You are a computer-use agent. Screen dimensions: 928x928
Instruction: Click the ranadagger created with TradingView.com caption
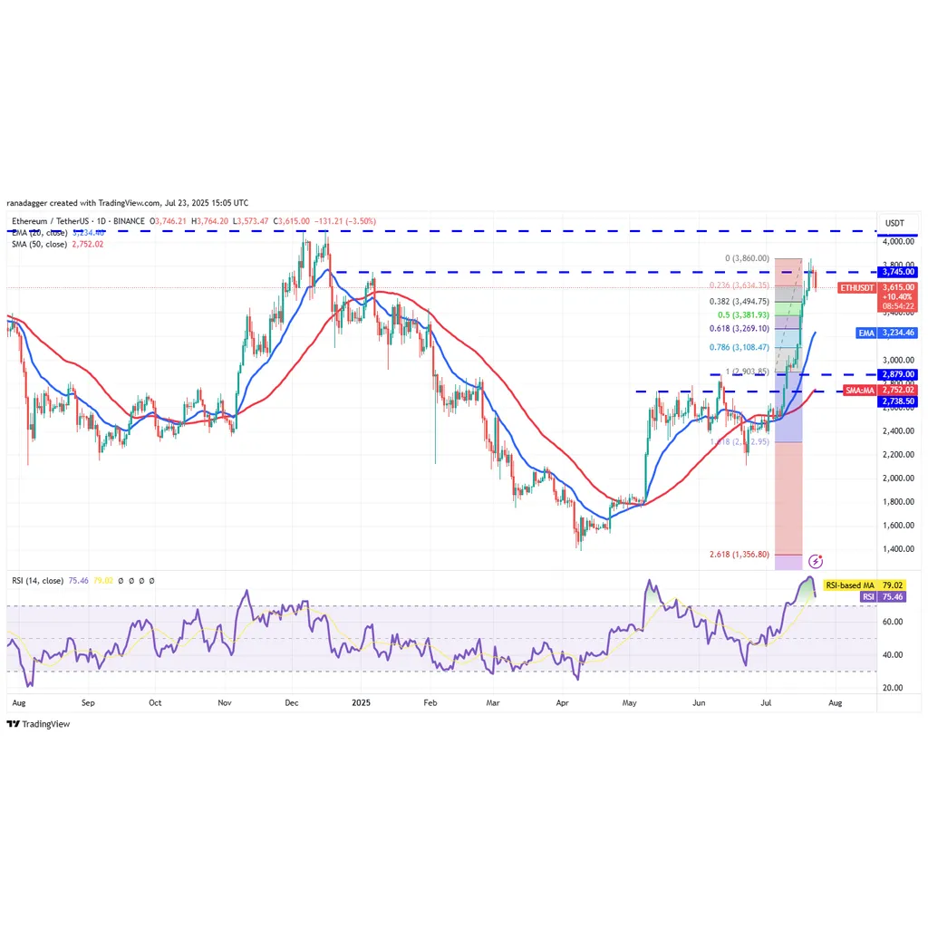pos(127,203)
